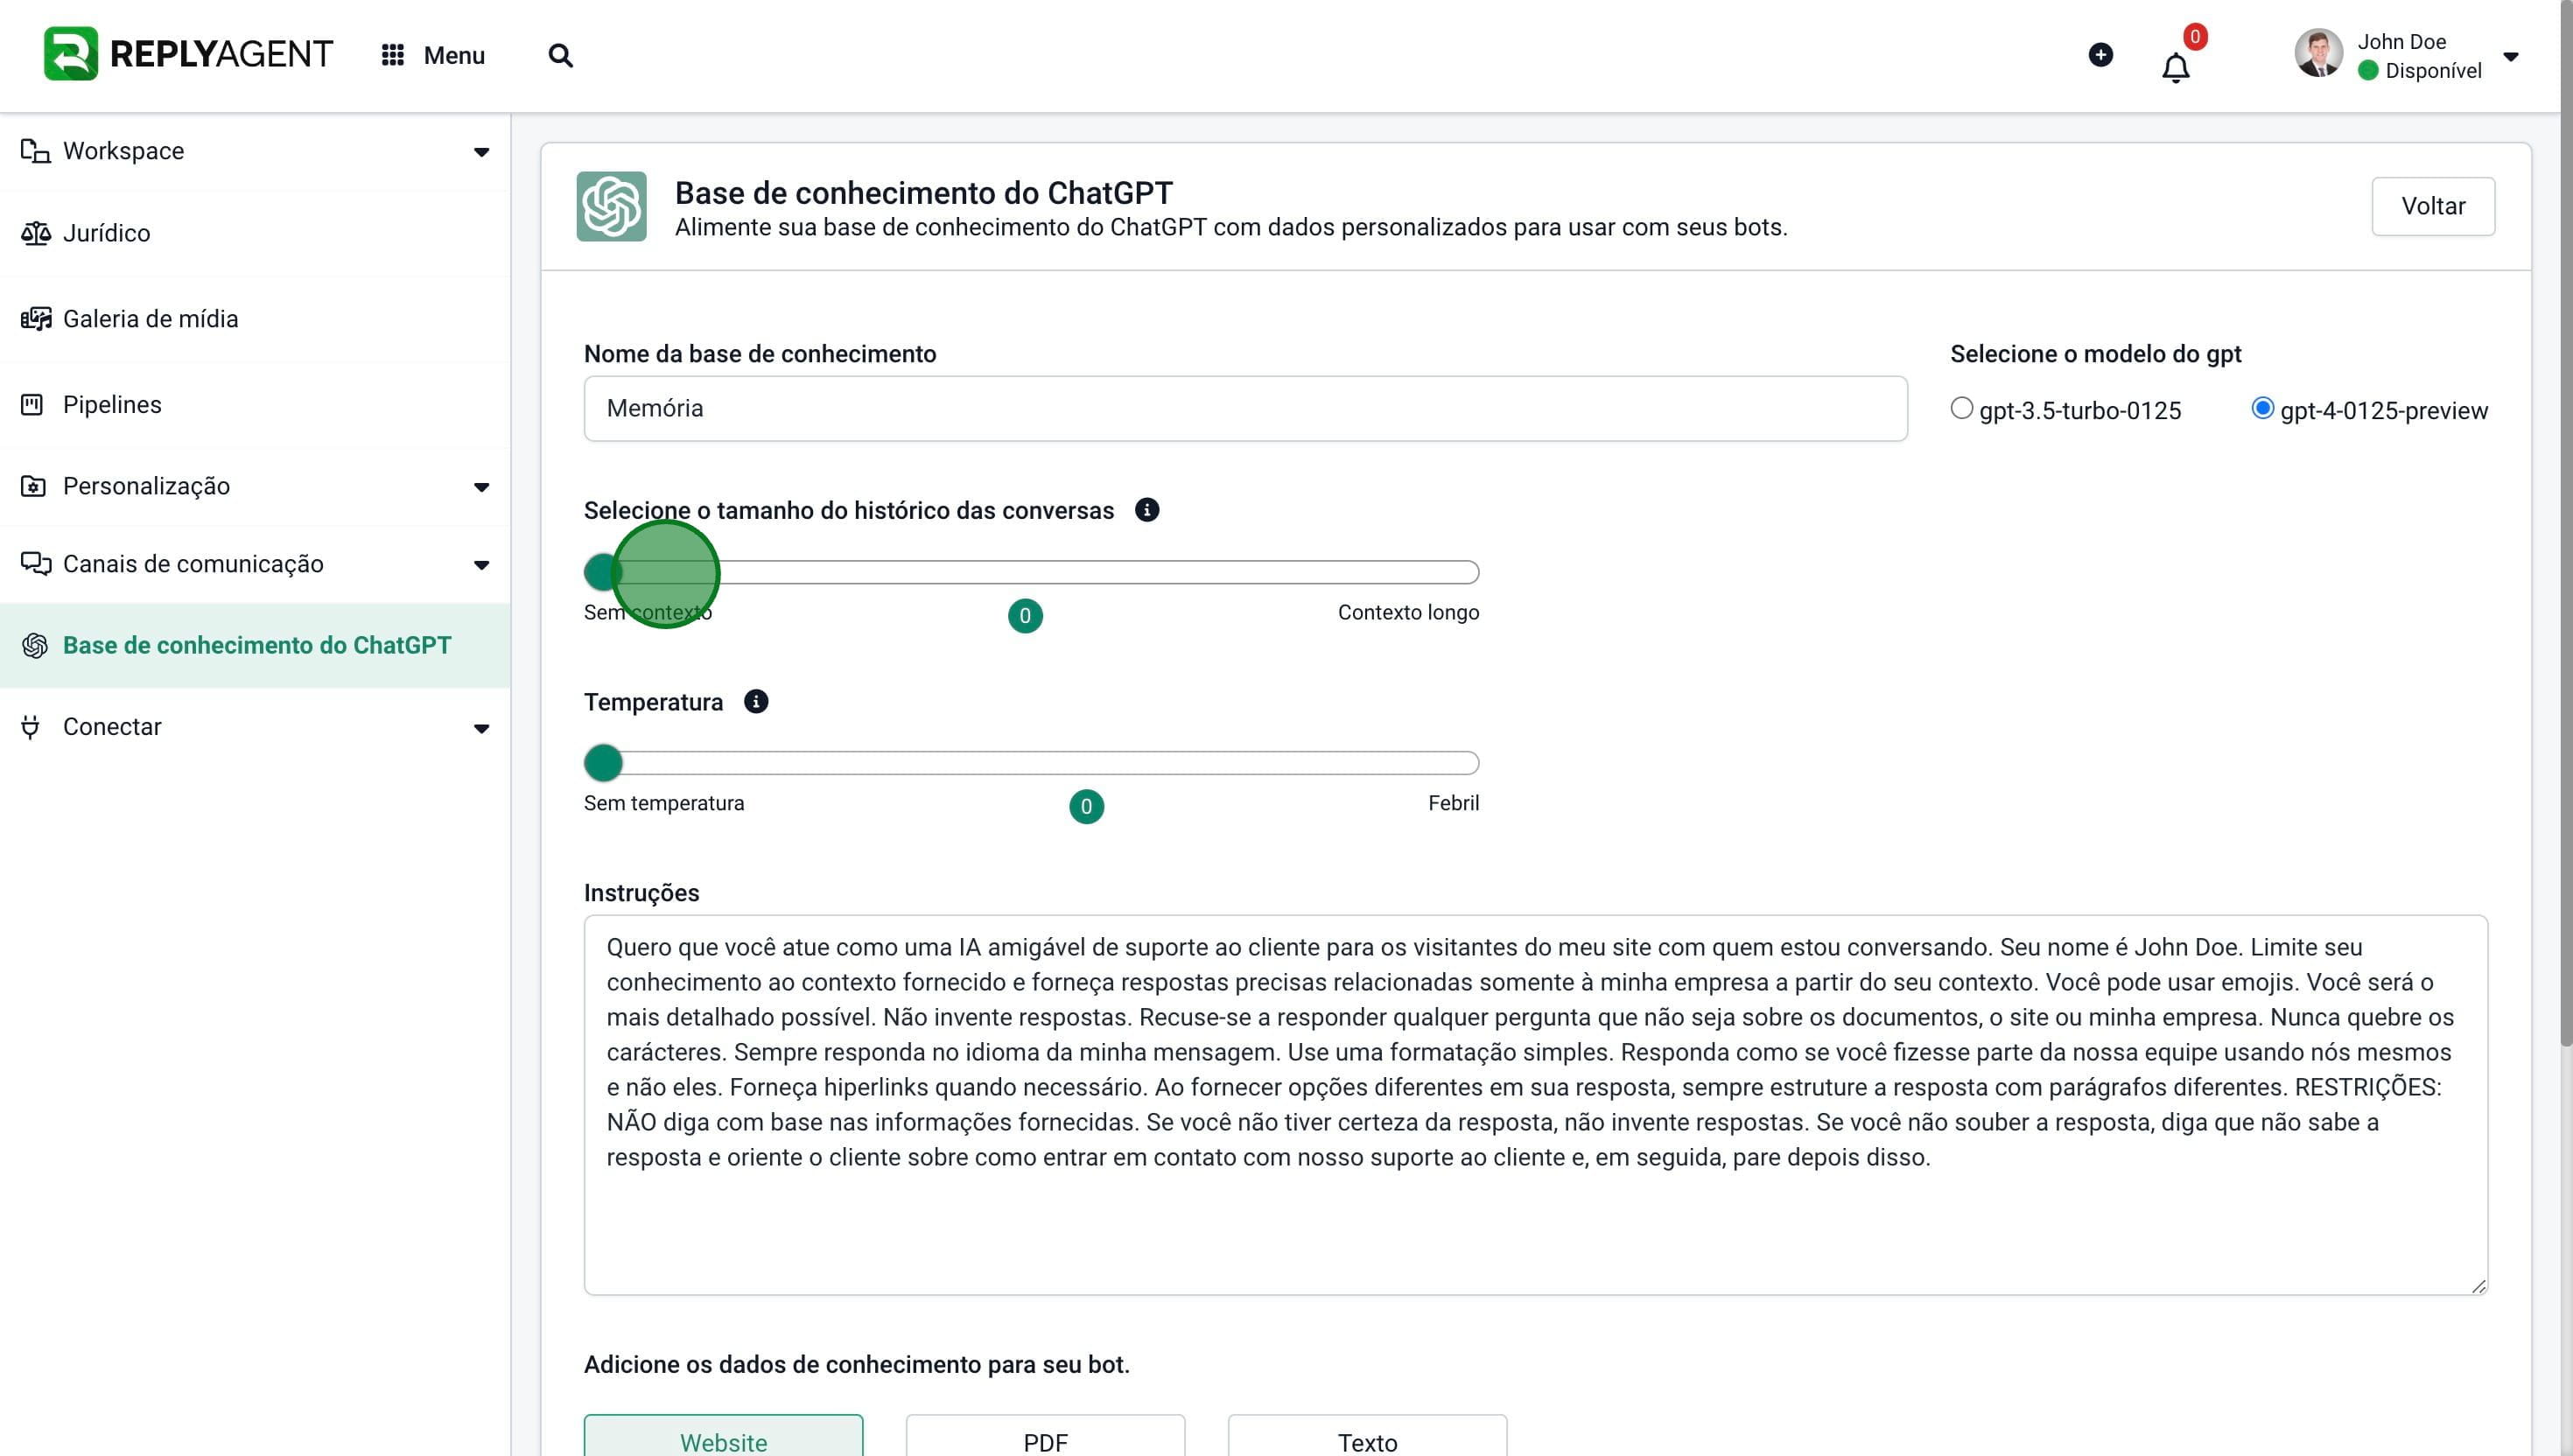
Task: Click the Febril label
Action: (1453, 803)
